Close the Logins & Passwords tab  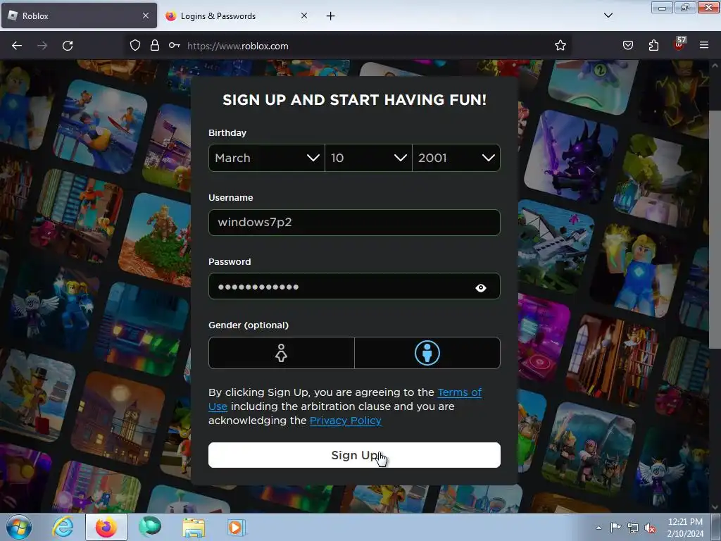[304, 15]
